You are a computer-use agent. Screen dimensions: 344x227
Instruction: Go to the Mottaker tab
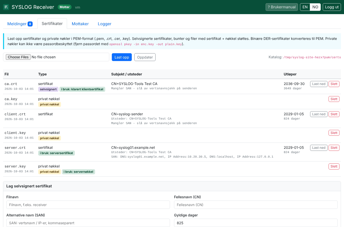(x=80, y=24)
